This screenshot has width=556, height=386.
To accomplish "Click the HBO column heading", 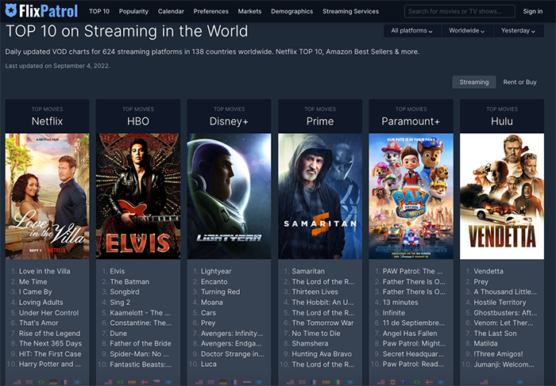I will click(138, 121).
